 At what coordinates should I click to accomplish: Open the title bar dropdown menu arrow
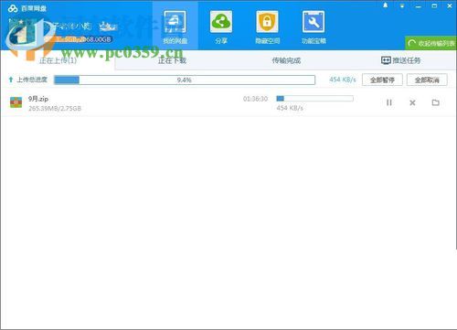point(402,5)
